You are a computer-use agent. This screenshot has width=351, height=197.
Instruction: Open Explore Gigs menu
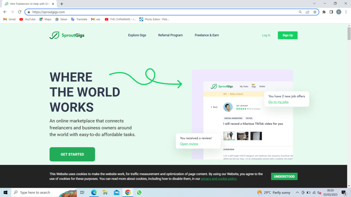(x=137, y=35)
